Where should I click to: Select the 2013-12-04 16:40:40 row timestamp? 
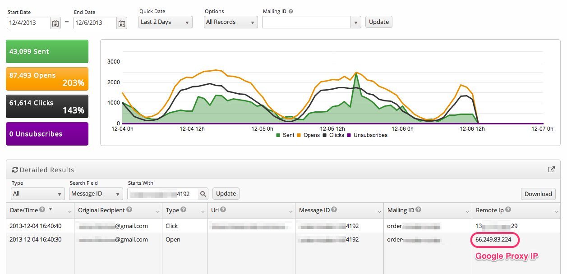pos(36,226)
